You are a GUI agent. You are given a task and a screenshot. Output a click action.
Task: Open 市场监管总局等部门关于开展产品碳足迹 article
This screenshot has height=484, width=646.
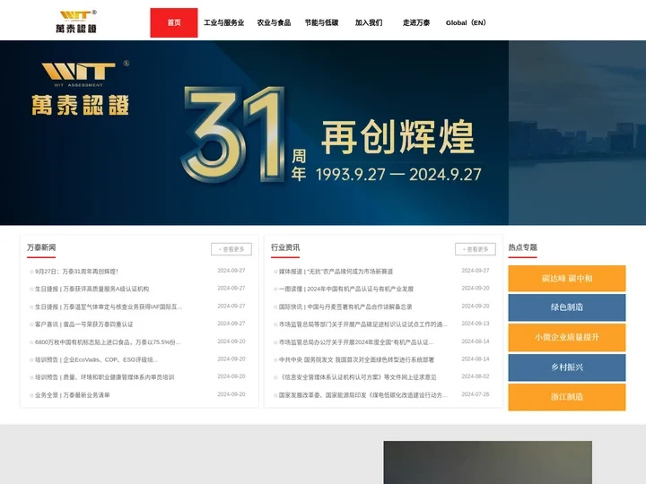[x=363, y=324]
